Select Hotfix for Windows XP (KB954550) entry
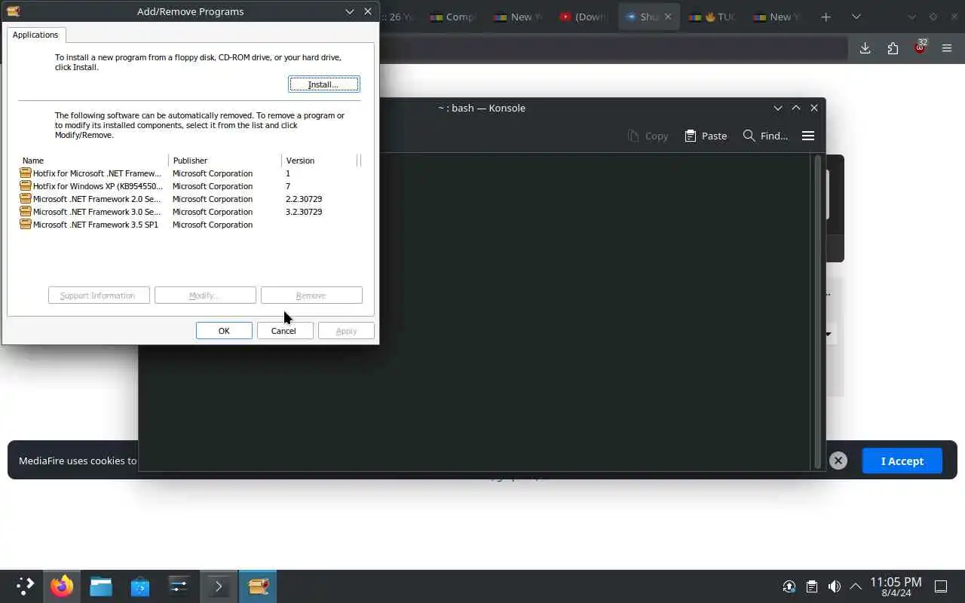The width and height of the screenshot is (965, 603). click(x=90, y=186)
